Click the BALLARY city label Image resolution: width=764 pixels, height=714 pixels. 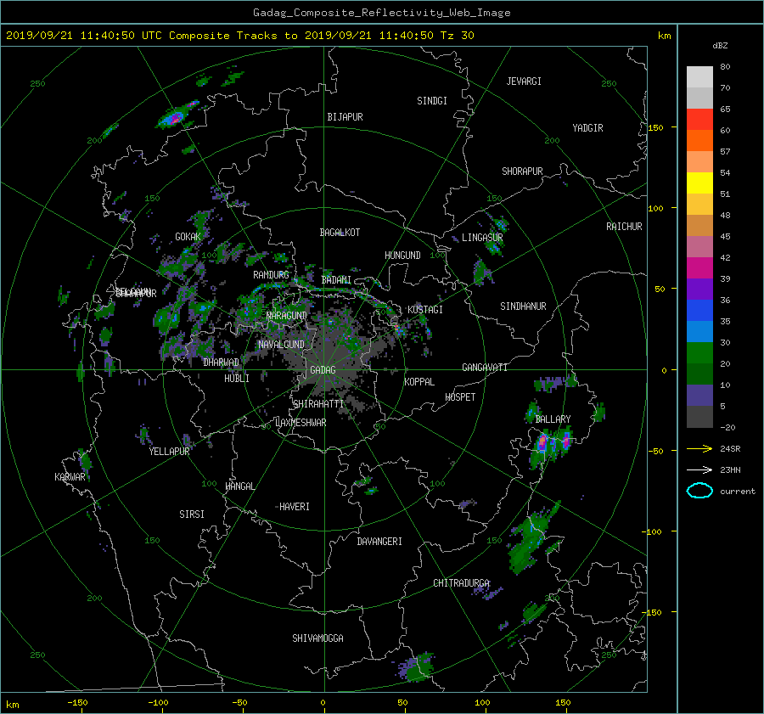[x=553, y=419]
